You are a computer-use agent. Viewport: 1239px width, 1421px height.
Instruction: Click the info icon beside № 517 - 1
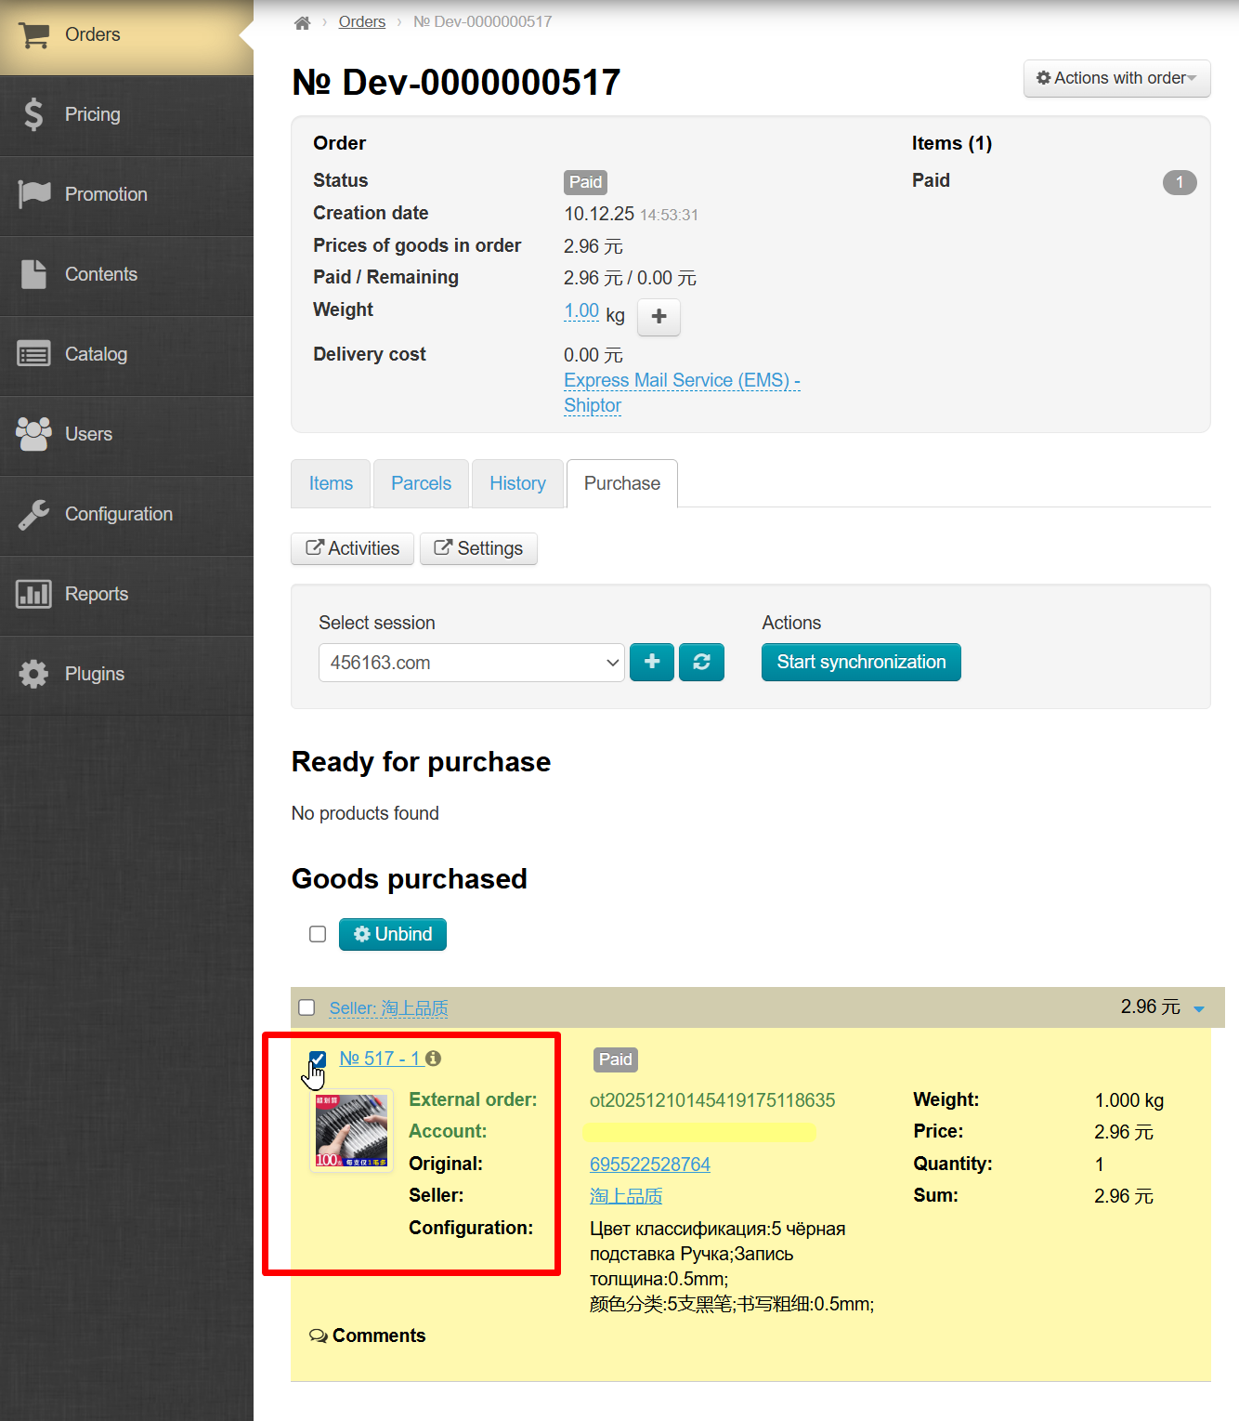(433, 1059)
